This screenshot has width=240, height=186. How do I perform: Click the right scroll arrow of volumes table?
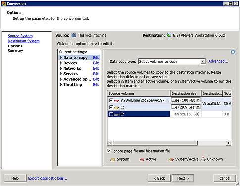coord(229,143)
